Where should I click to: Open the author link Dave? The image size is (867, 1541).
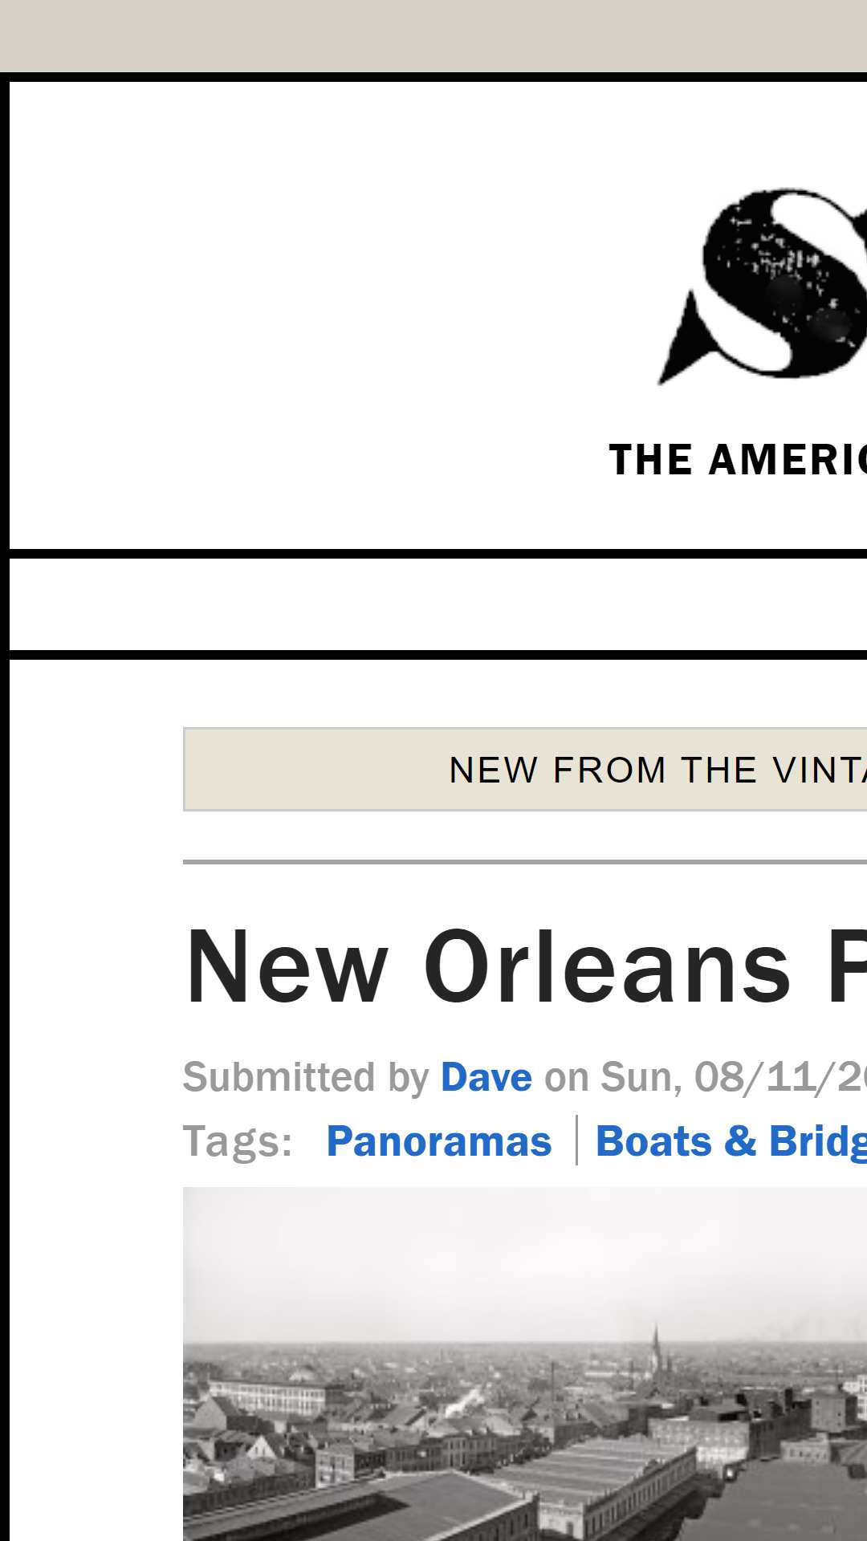coord(486,1077)
